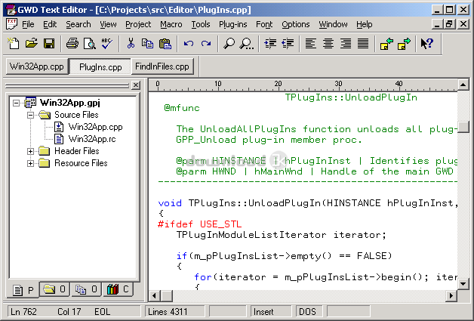Click the Cut scissors icon
The image size is (474, 321).
tap(131, 44)
